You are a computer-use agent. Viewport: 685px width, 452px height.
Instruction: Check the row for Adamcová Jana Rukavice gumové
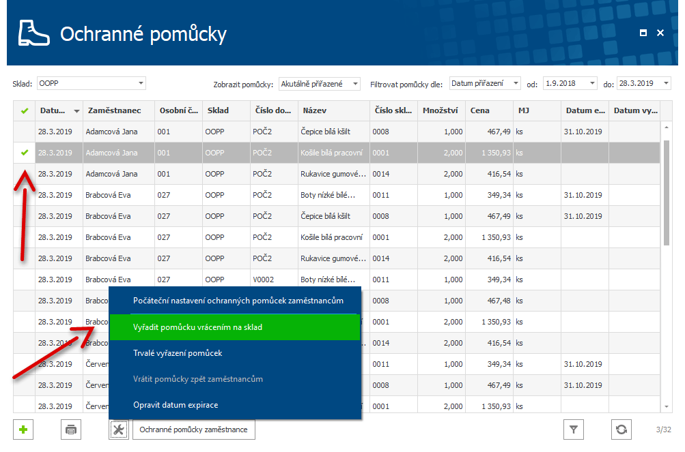pyautogui.click(x=25, y=174)
